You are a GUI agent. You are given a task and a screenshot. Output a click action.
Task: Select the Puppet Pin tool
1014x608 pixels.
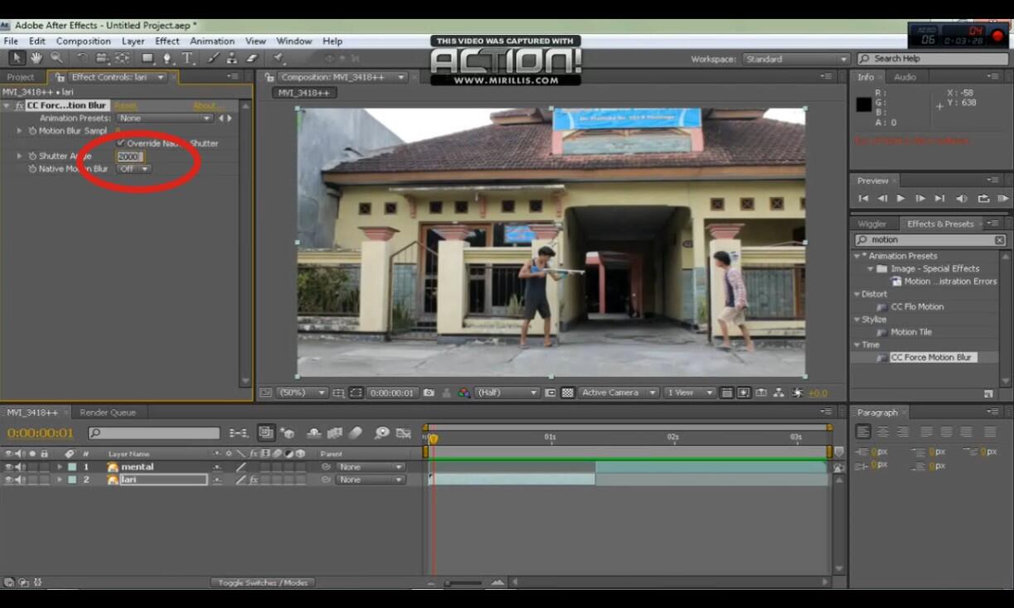pyautogui.click(x=279, y=58)
